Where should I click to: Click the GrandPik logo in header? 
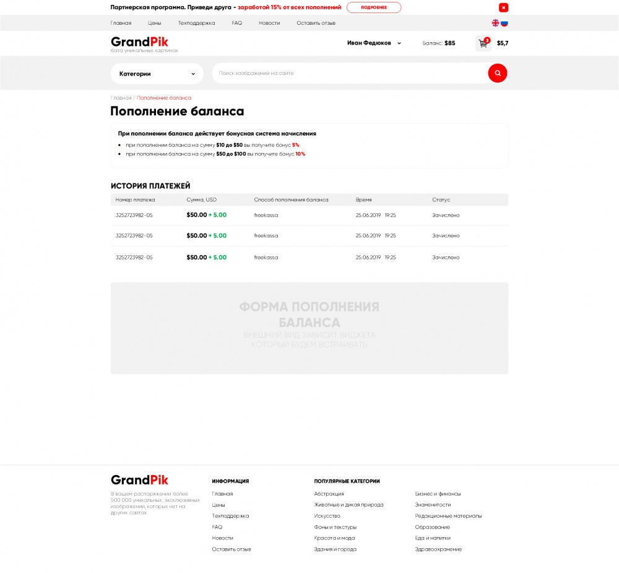tap(139, 42)
